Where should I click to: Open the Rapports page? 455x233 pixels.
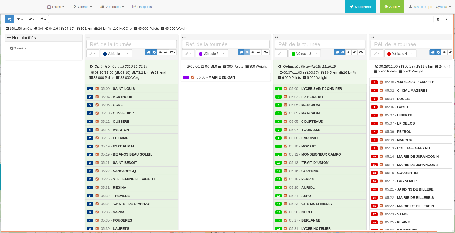[142, 7]
